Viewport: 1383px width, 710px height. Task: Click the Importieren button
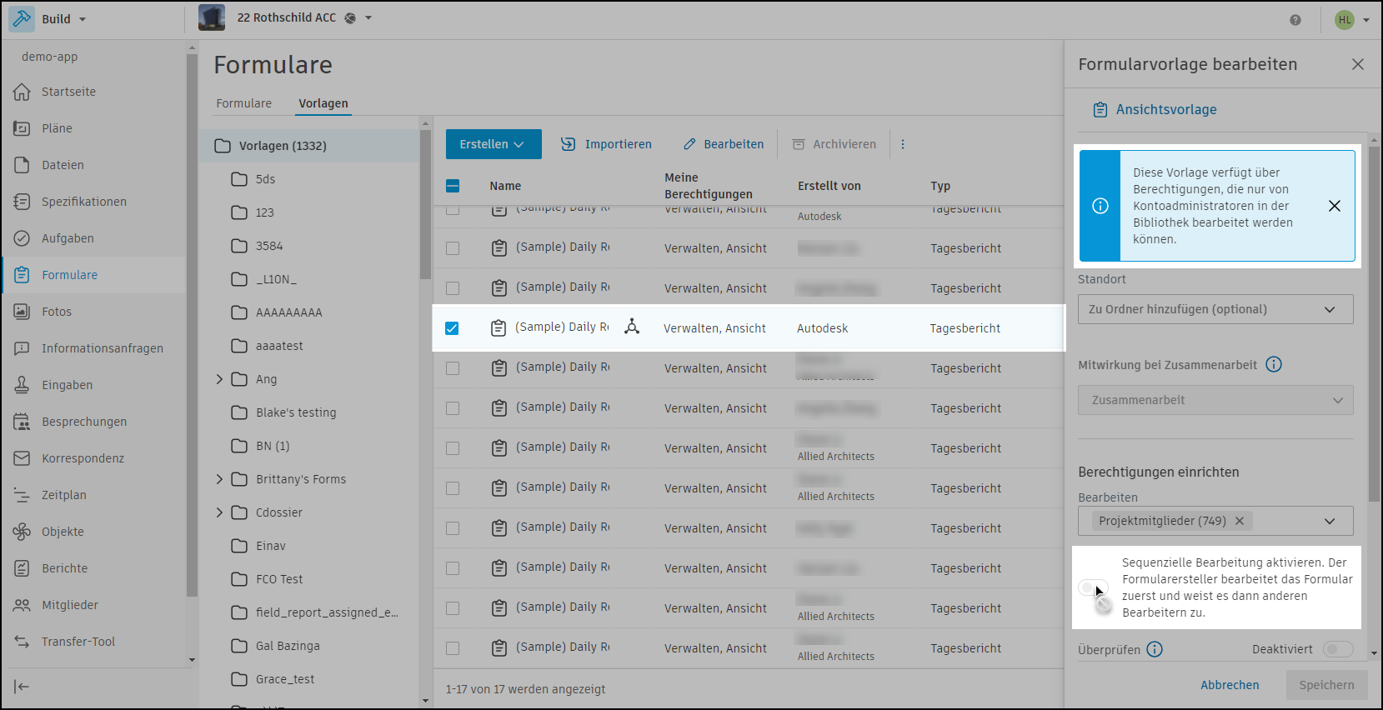606,144
